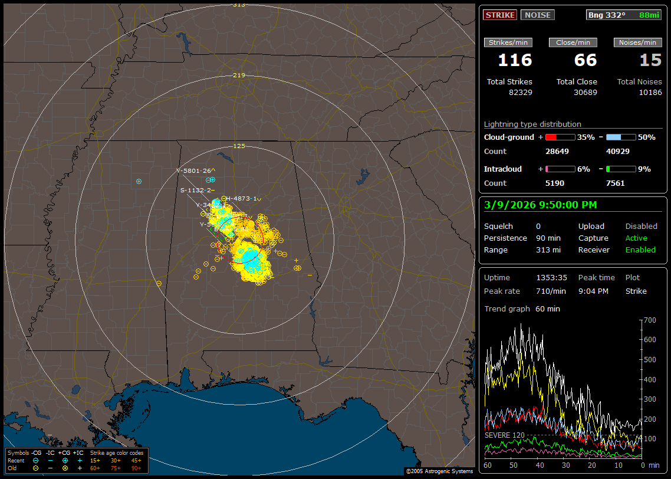Click the Noises/min header label
671x479 pixels.
coord(638,42)
